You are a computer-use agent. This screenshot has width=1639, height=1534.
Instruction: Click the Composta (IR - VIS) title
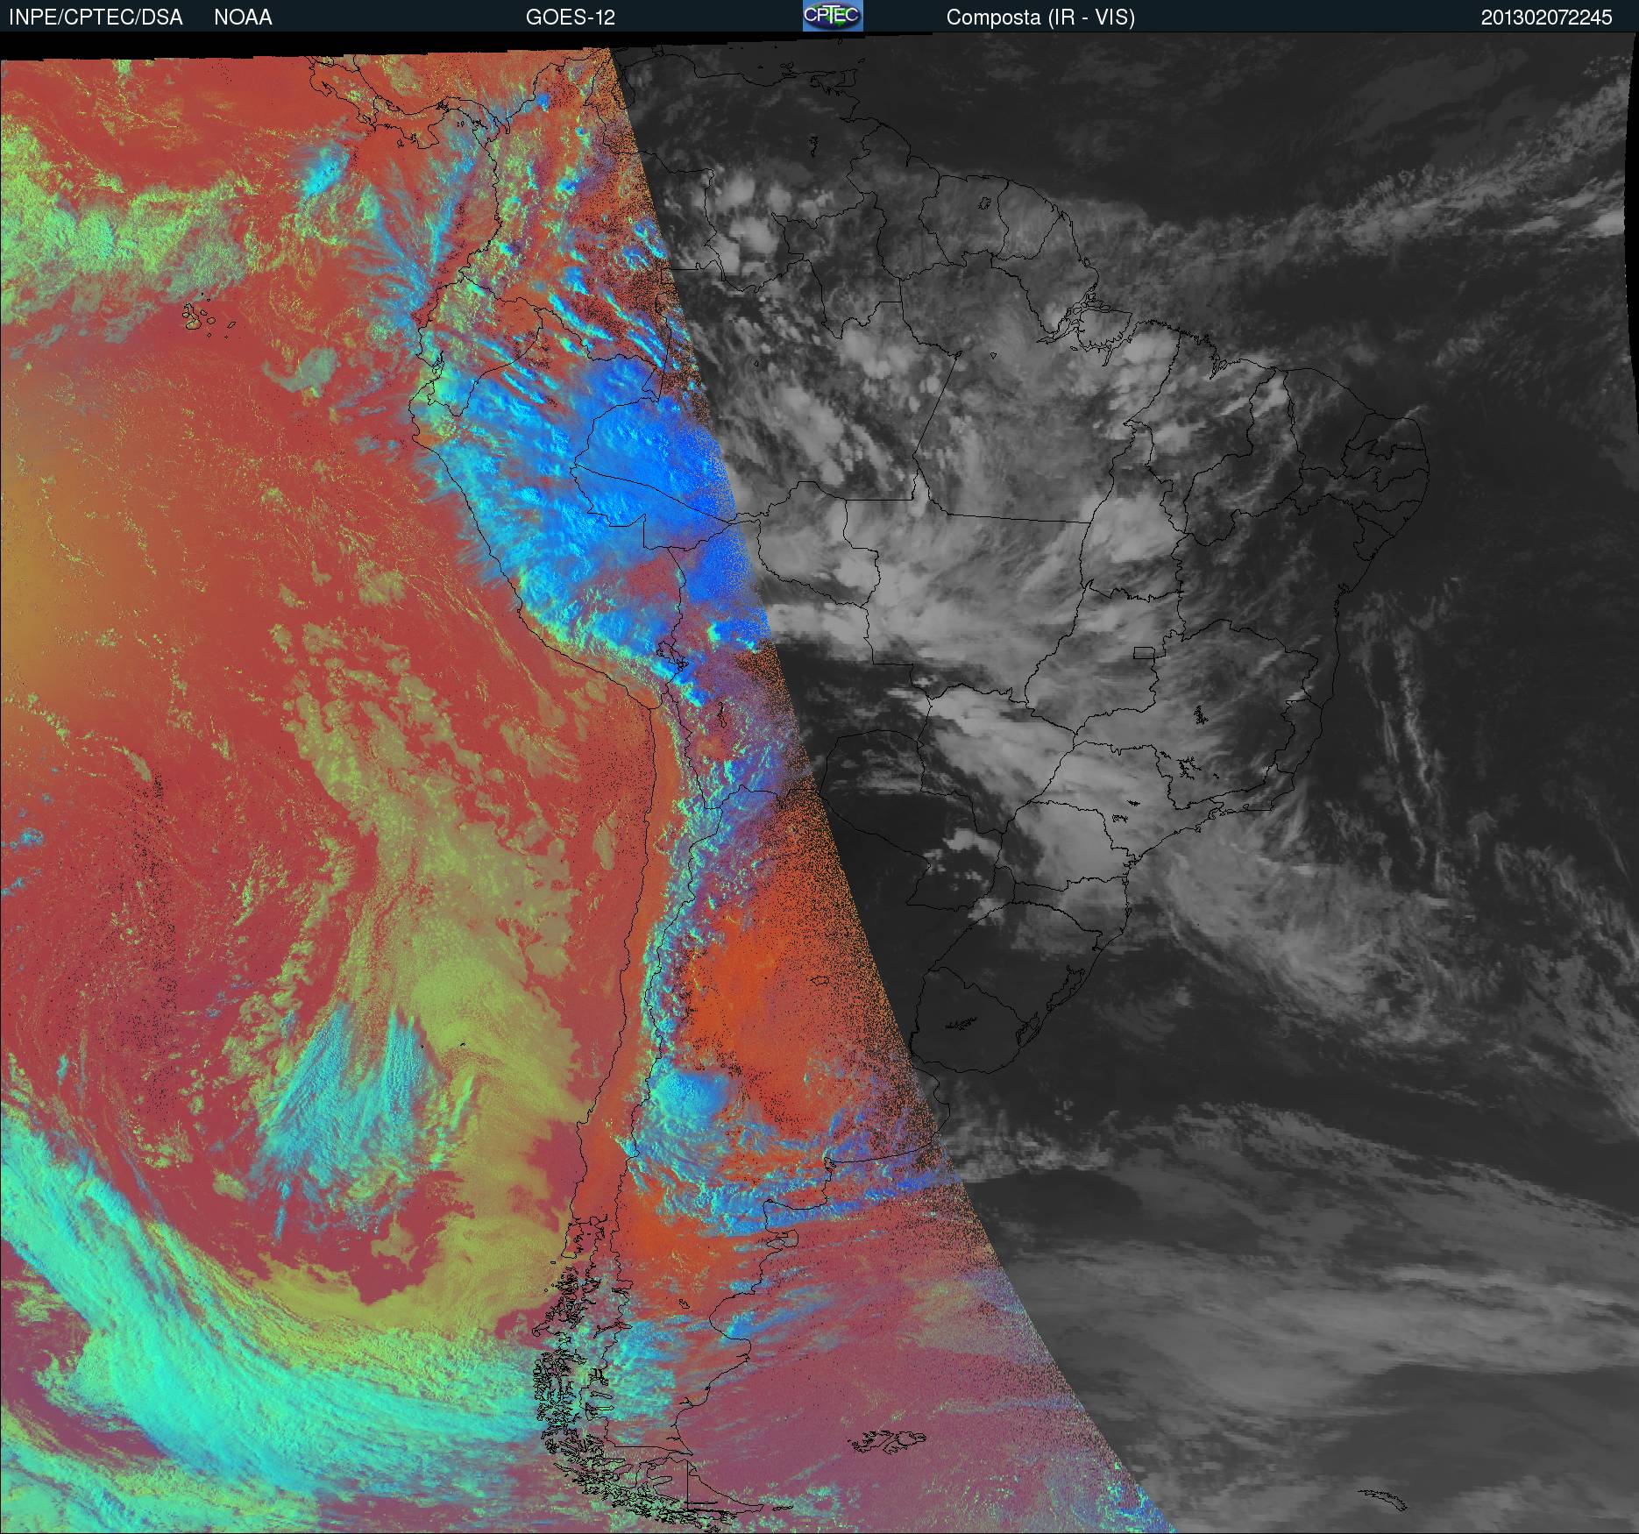click(x=1040, y=18)
